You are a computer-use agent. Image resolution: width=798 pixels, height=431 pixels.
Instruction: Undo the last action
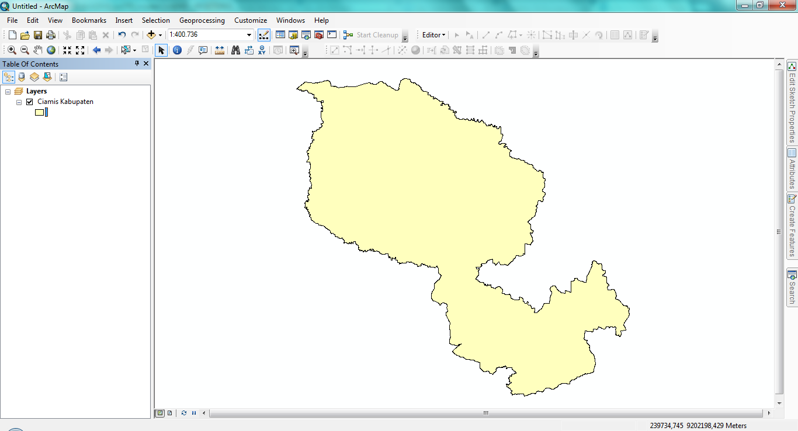(x=122, y=35)
